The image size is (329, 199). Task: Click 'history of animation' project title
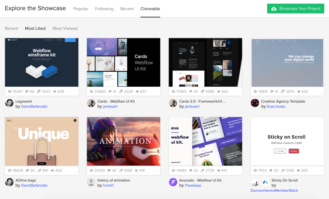click(x=114, y=181)
